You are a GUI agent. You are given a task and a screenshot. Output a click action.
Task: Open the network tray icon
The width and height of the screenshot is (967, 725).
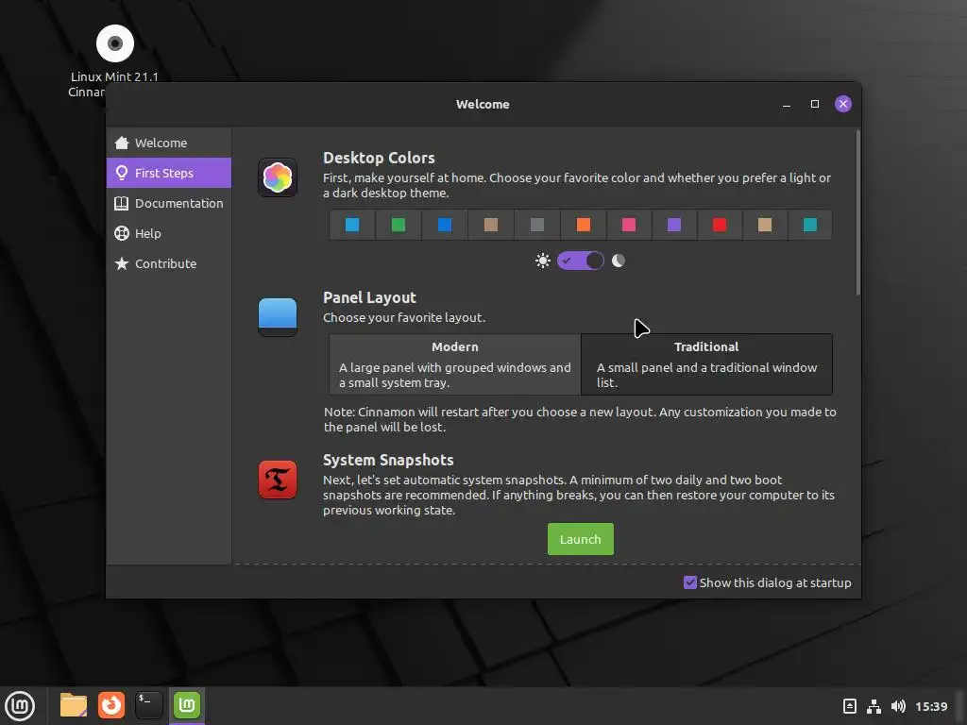[x=874, y=706]
